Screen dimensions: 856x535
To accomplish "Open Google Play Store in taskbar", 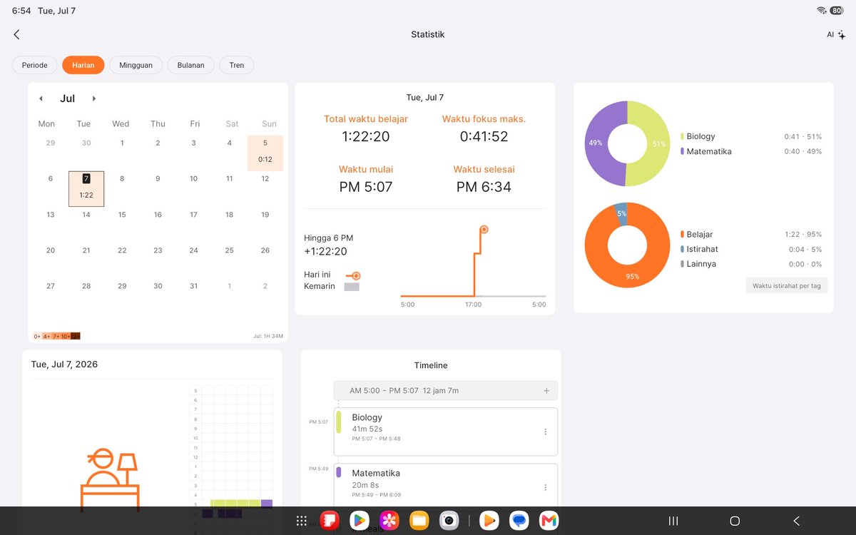I will pos(360,521).
